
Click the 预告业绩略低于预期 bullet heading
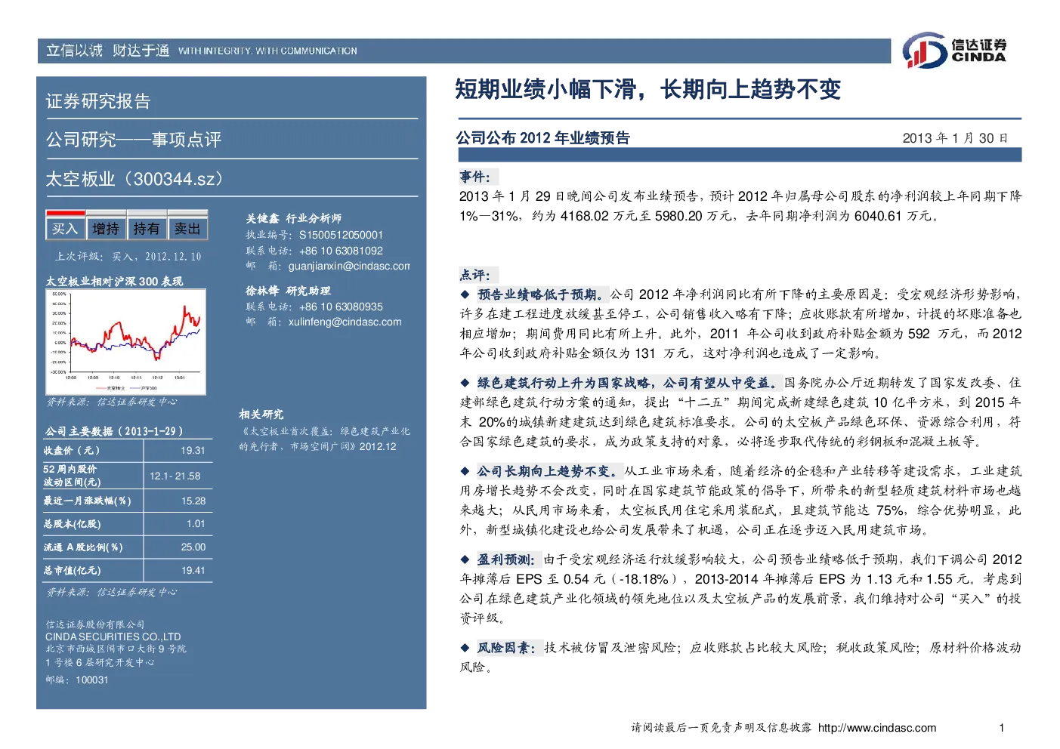click(x=542, y=294)
